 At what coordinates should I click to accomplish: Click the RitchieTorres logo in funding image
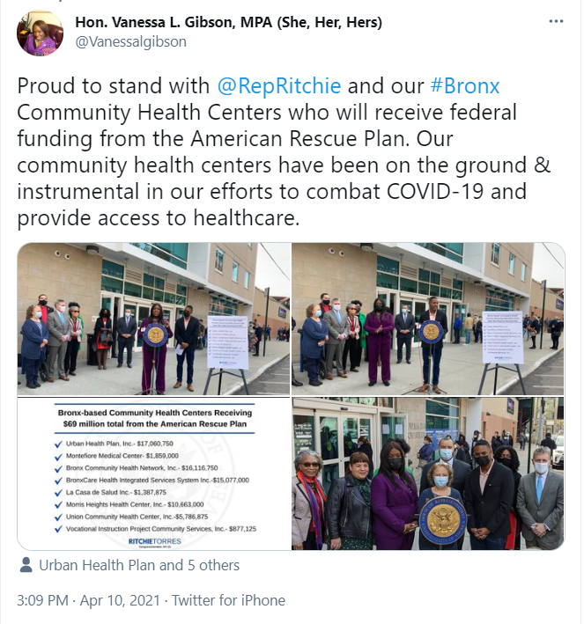pyautogui.click(x=154, y=541)
